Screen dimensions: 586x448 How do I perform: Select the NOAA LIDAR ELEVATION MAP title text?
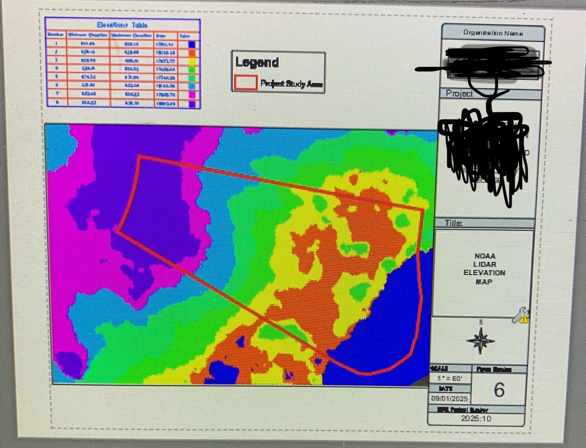click(x=484, y=269)
